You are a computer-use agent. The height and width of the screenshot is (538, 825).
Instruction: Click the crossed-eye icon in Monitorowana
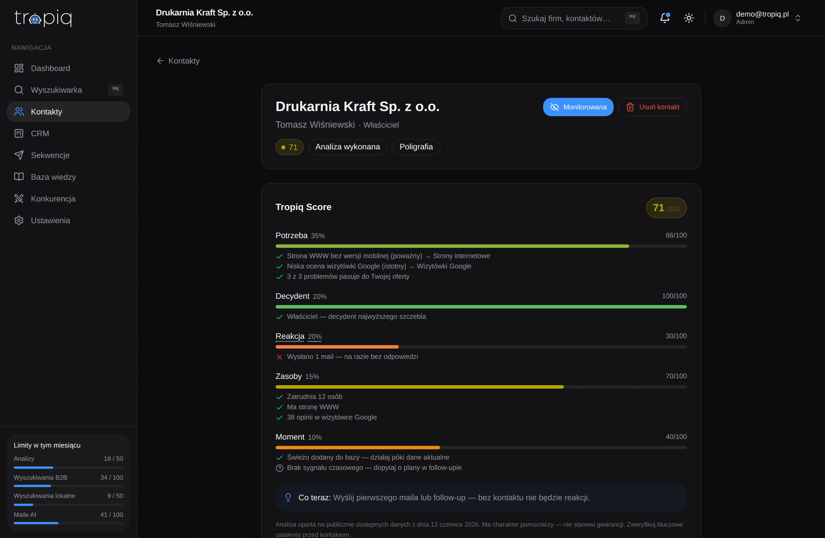(x=555, y=107)
